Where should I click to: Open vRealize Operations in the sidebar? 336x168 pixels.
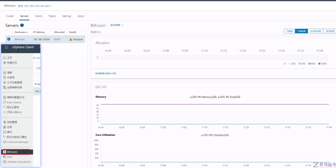(x=17, y=162)
